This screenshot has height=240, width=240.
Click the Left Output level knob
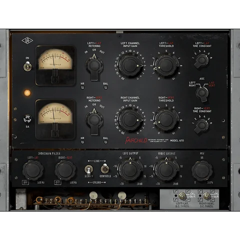(130, 170)
